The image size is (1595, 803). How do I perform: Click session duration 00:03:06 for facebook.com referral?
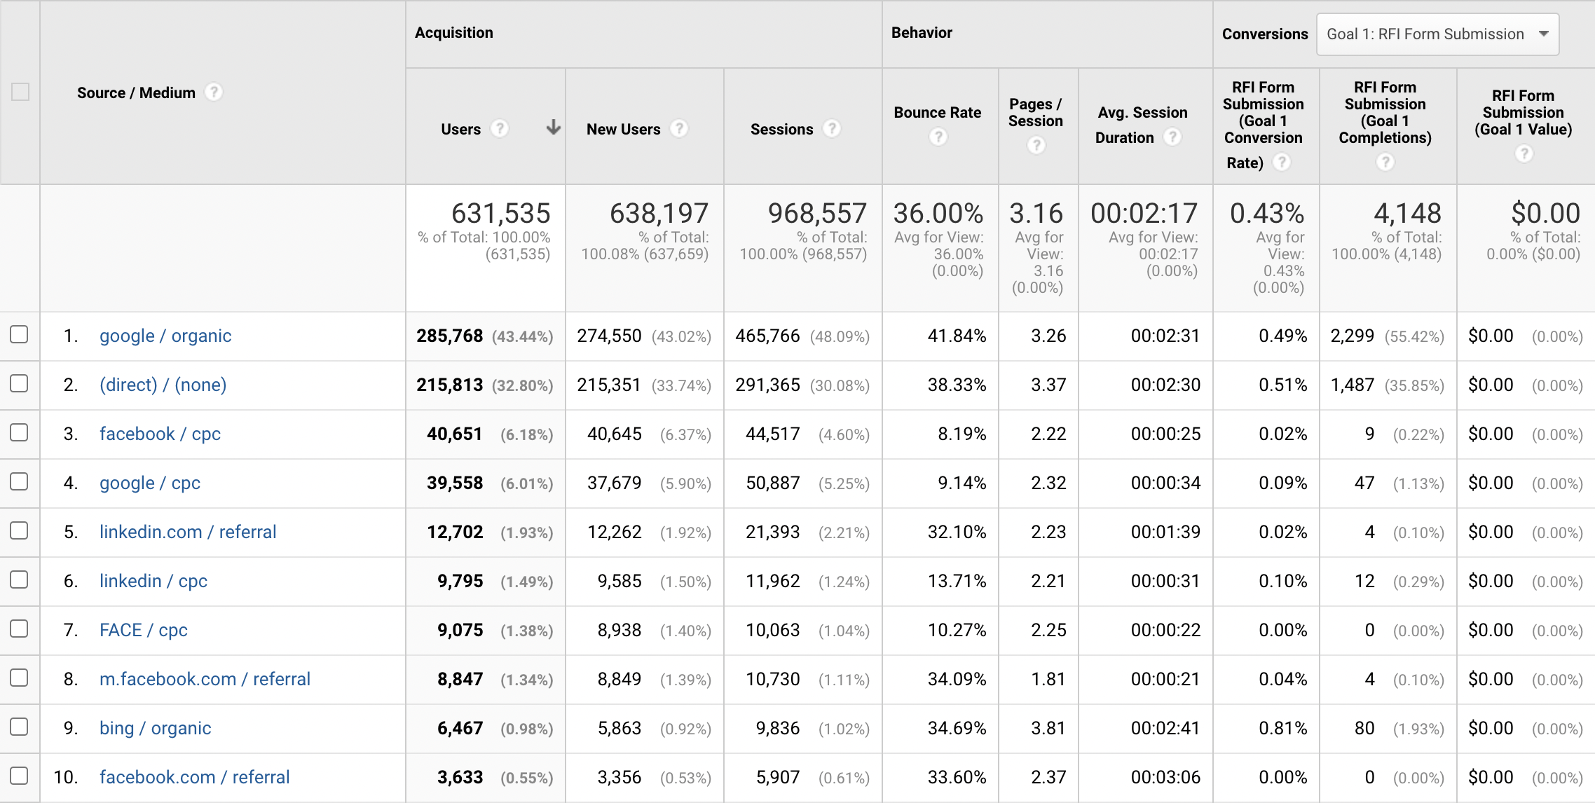[1165, 777]
